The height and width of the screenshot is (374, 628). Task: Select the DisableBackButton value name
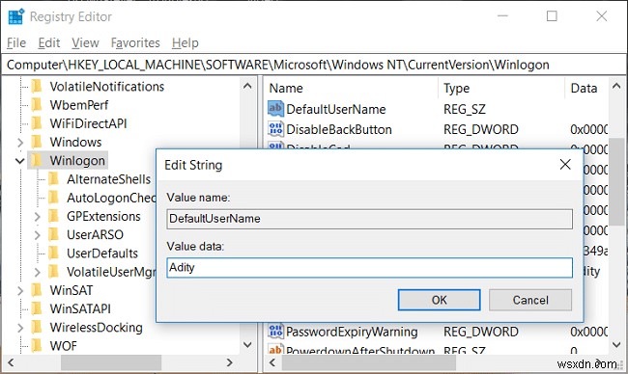pos(339,129)
